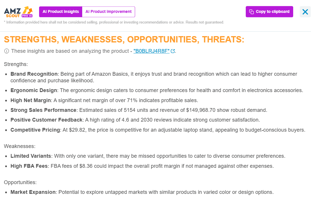Select the Strengths section label
Image resolution: width=311 pixels, height=197 pixels.
click(x=16, y=64)
